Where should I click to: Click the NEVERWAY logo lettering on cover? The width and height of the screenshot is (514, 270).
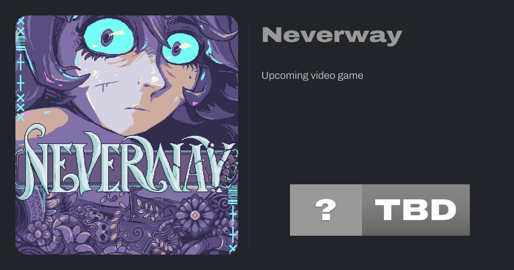128,162
